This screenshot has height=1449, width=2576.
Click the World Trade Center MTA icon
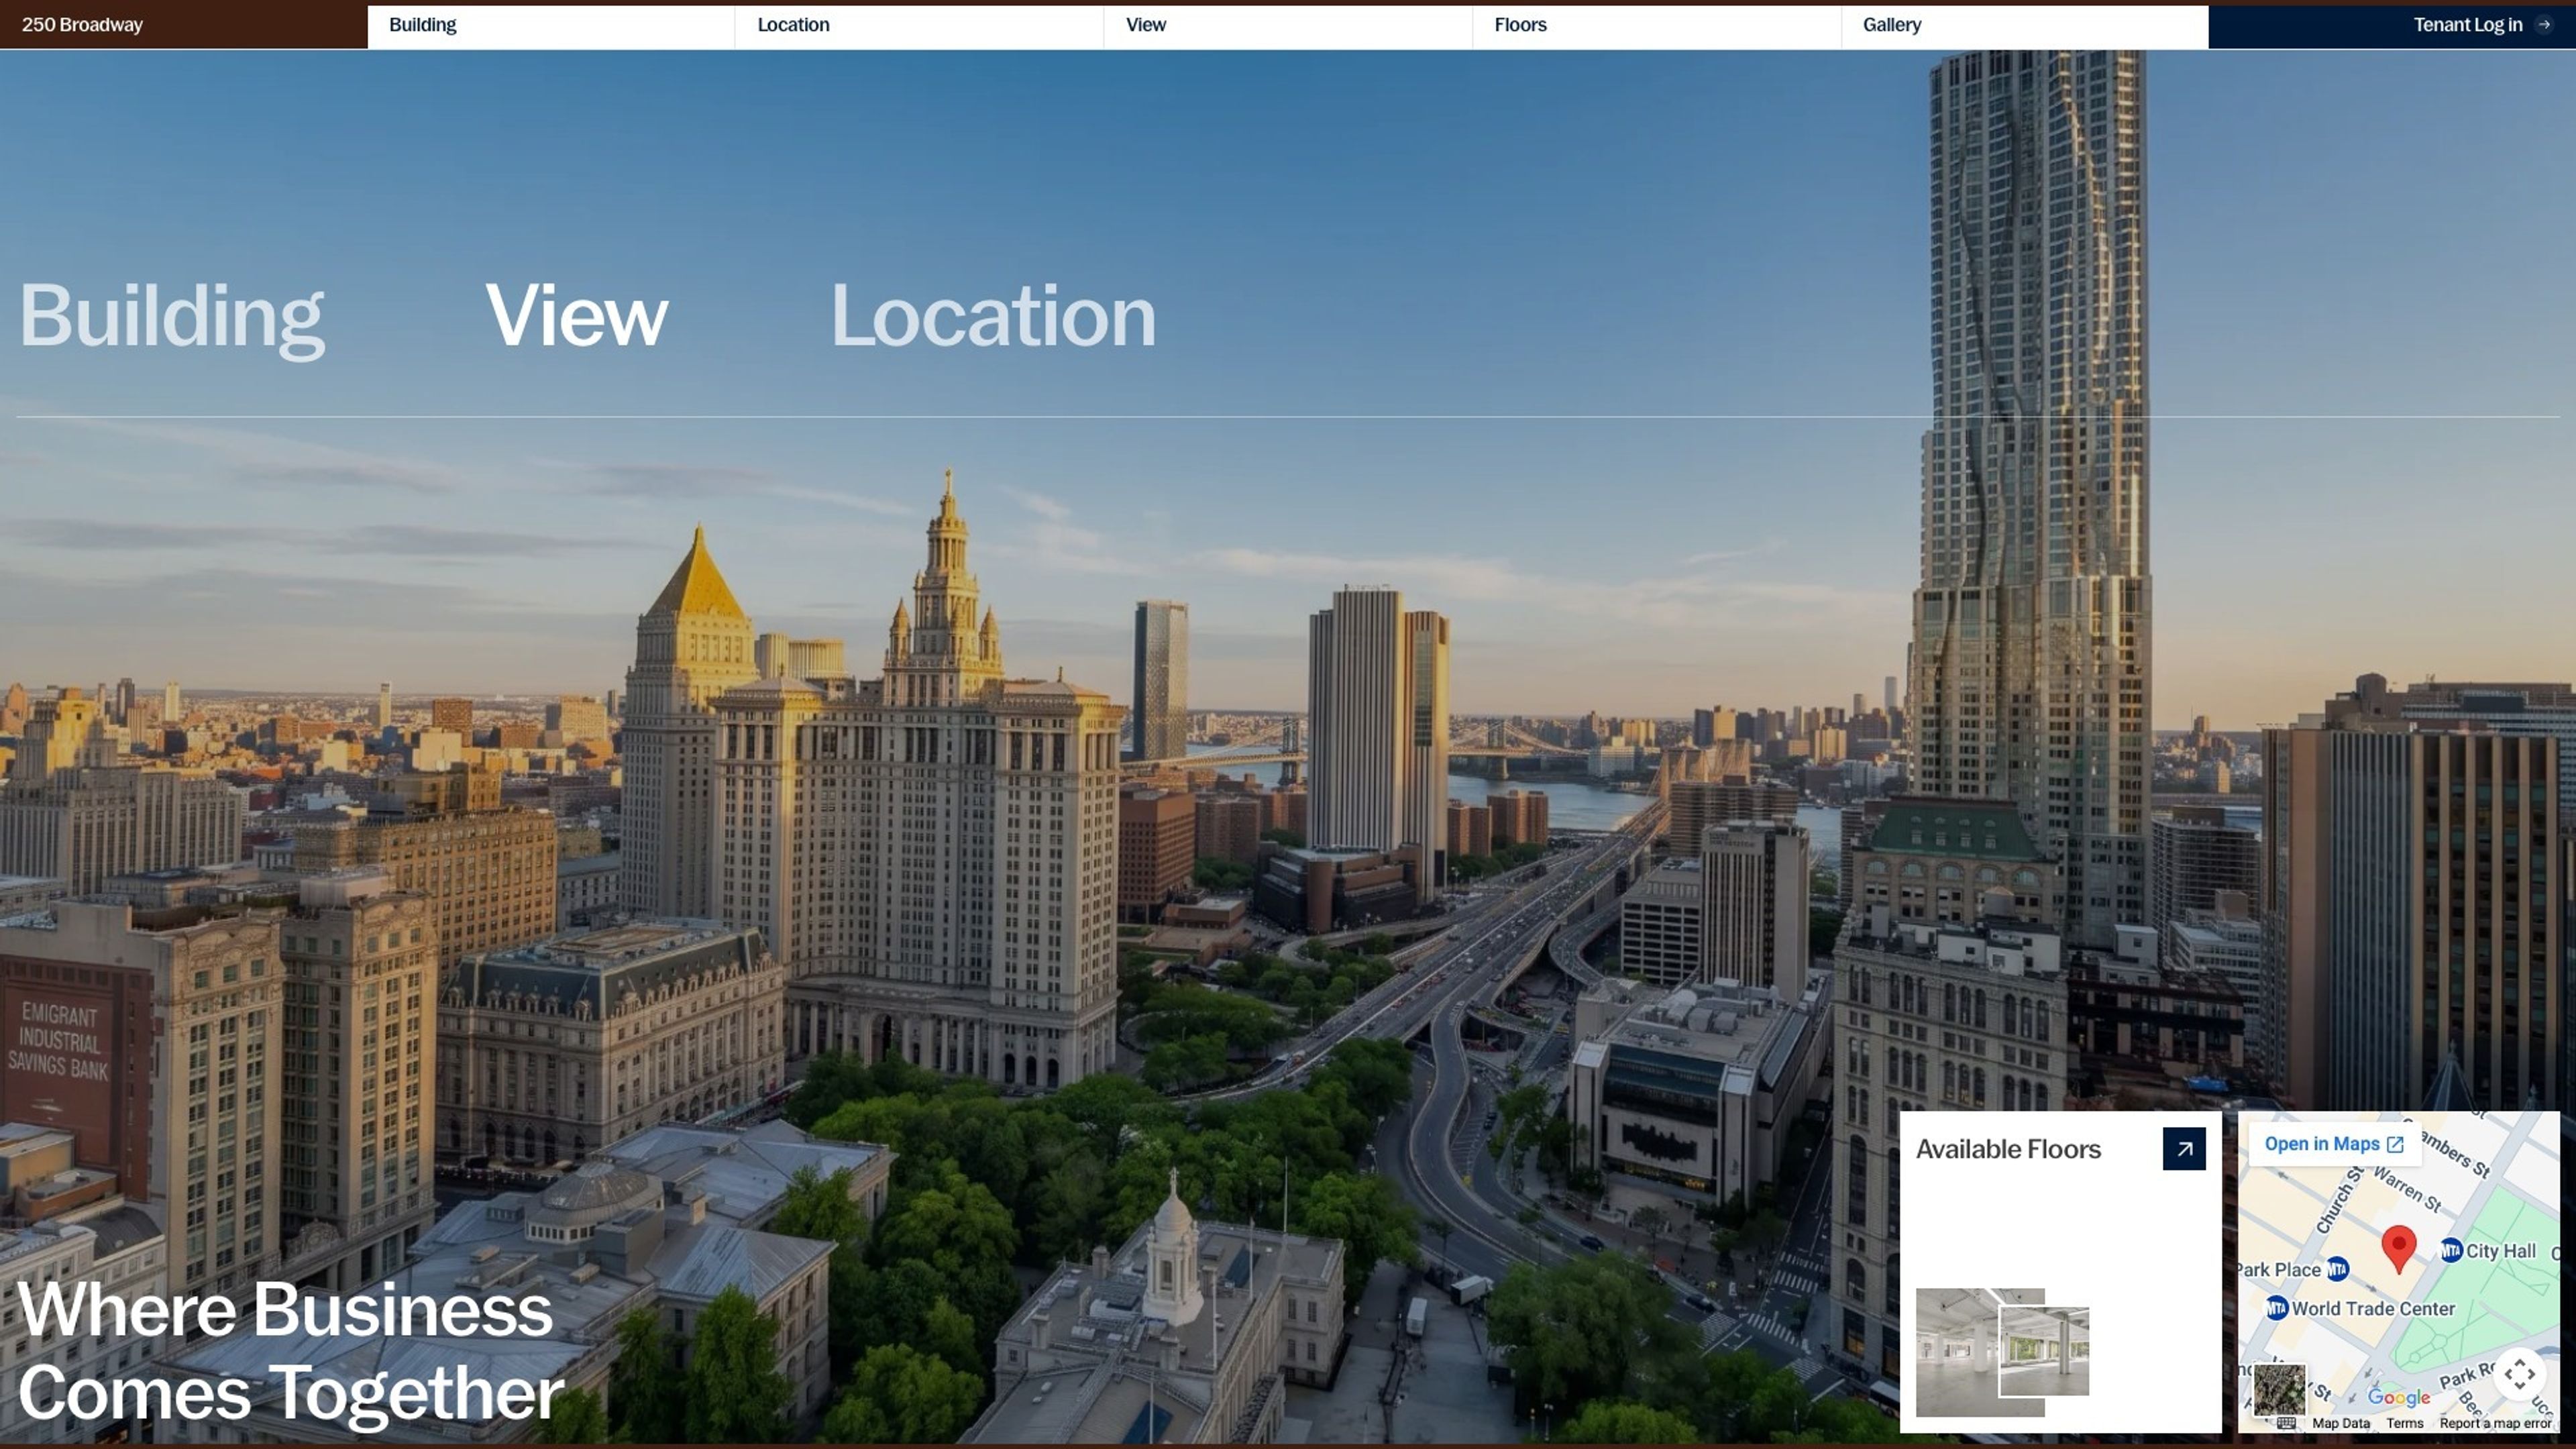[x=2277, y=1308]
